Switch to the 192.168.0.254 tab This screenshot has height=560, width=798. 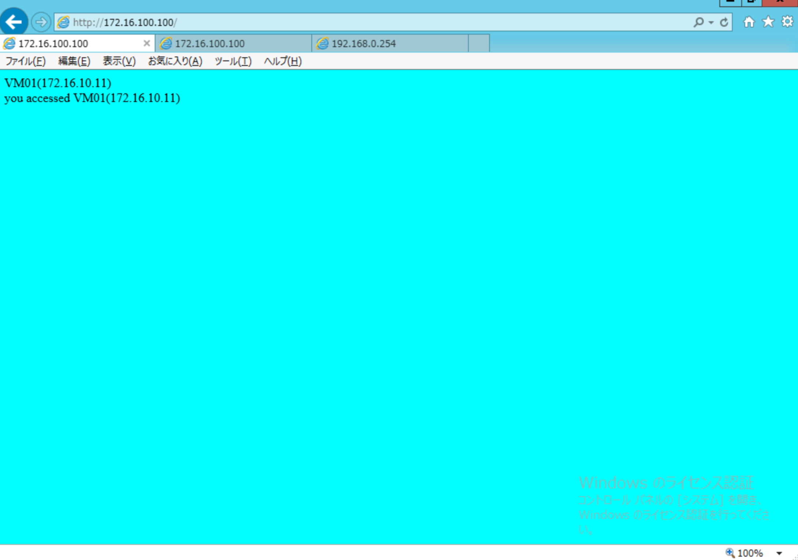pyautogui.click(x=363, y=43)
